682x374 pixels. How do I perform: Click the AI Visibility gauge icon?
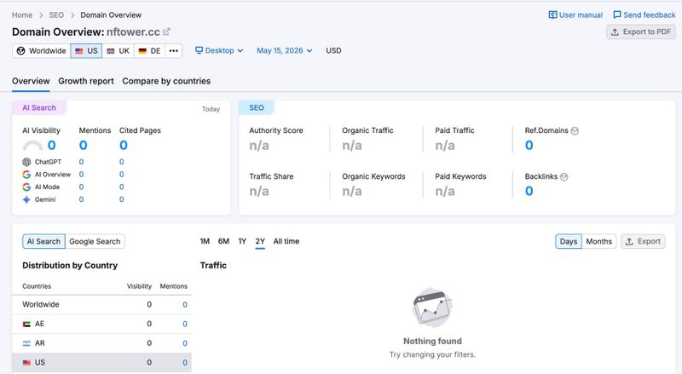pyautogui.click(x=32, y=146)
